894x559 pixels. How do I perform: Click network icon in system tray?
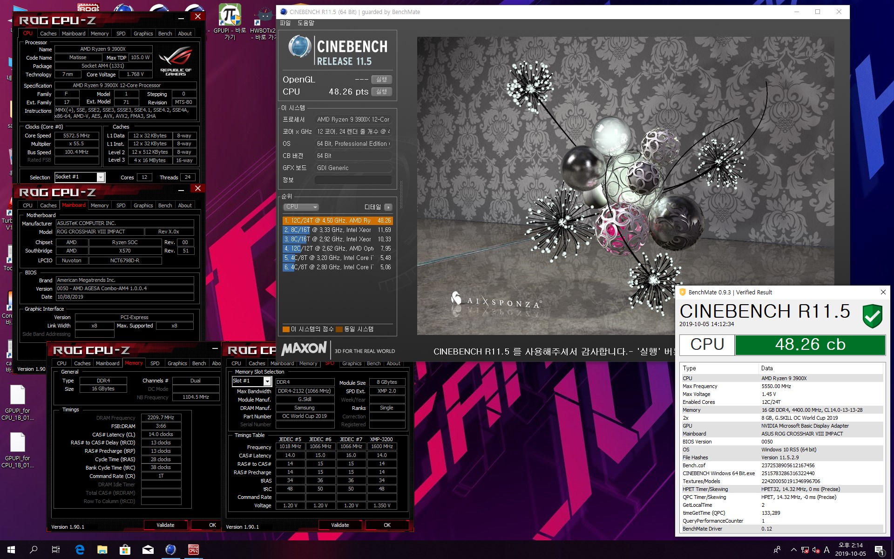point(805,550)
